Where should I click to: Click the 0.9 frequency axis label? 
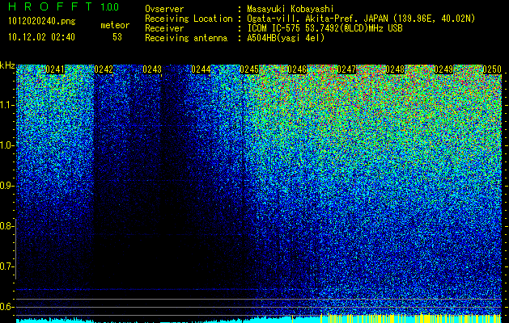[x=6, y=186]
